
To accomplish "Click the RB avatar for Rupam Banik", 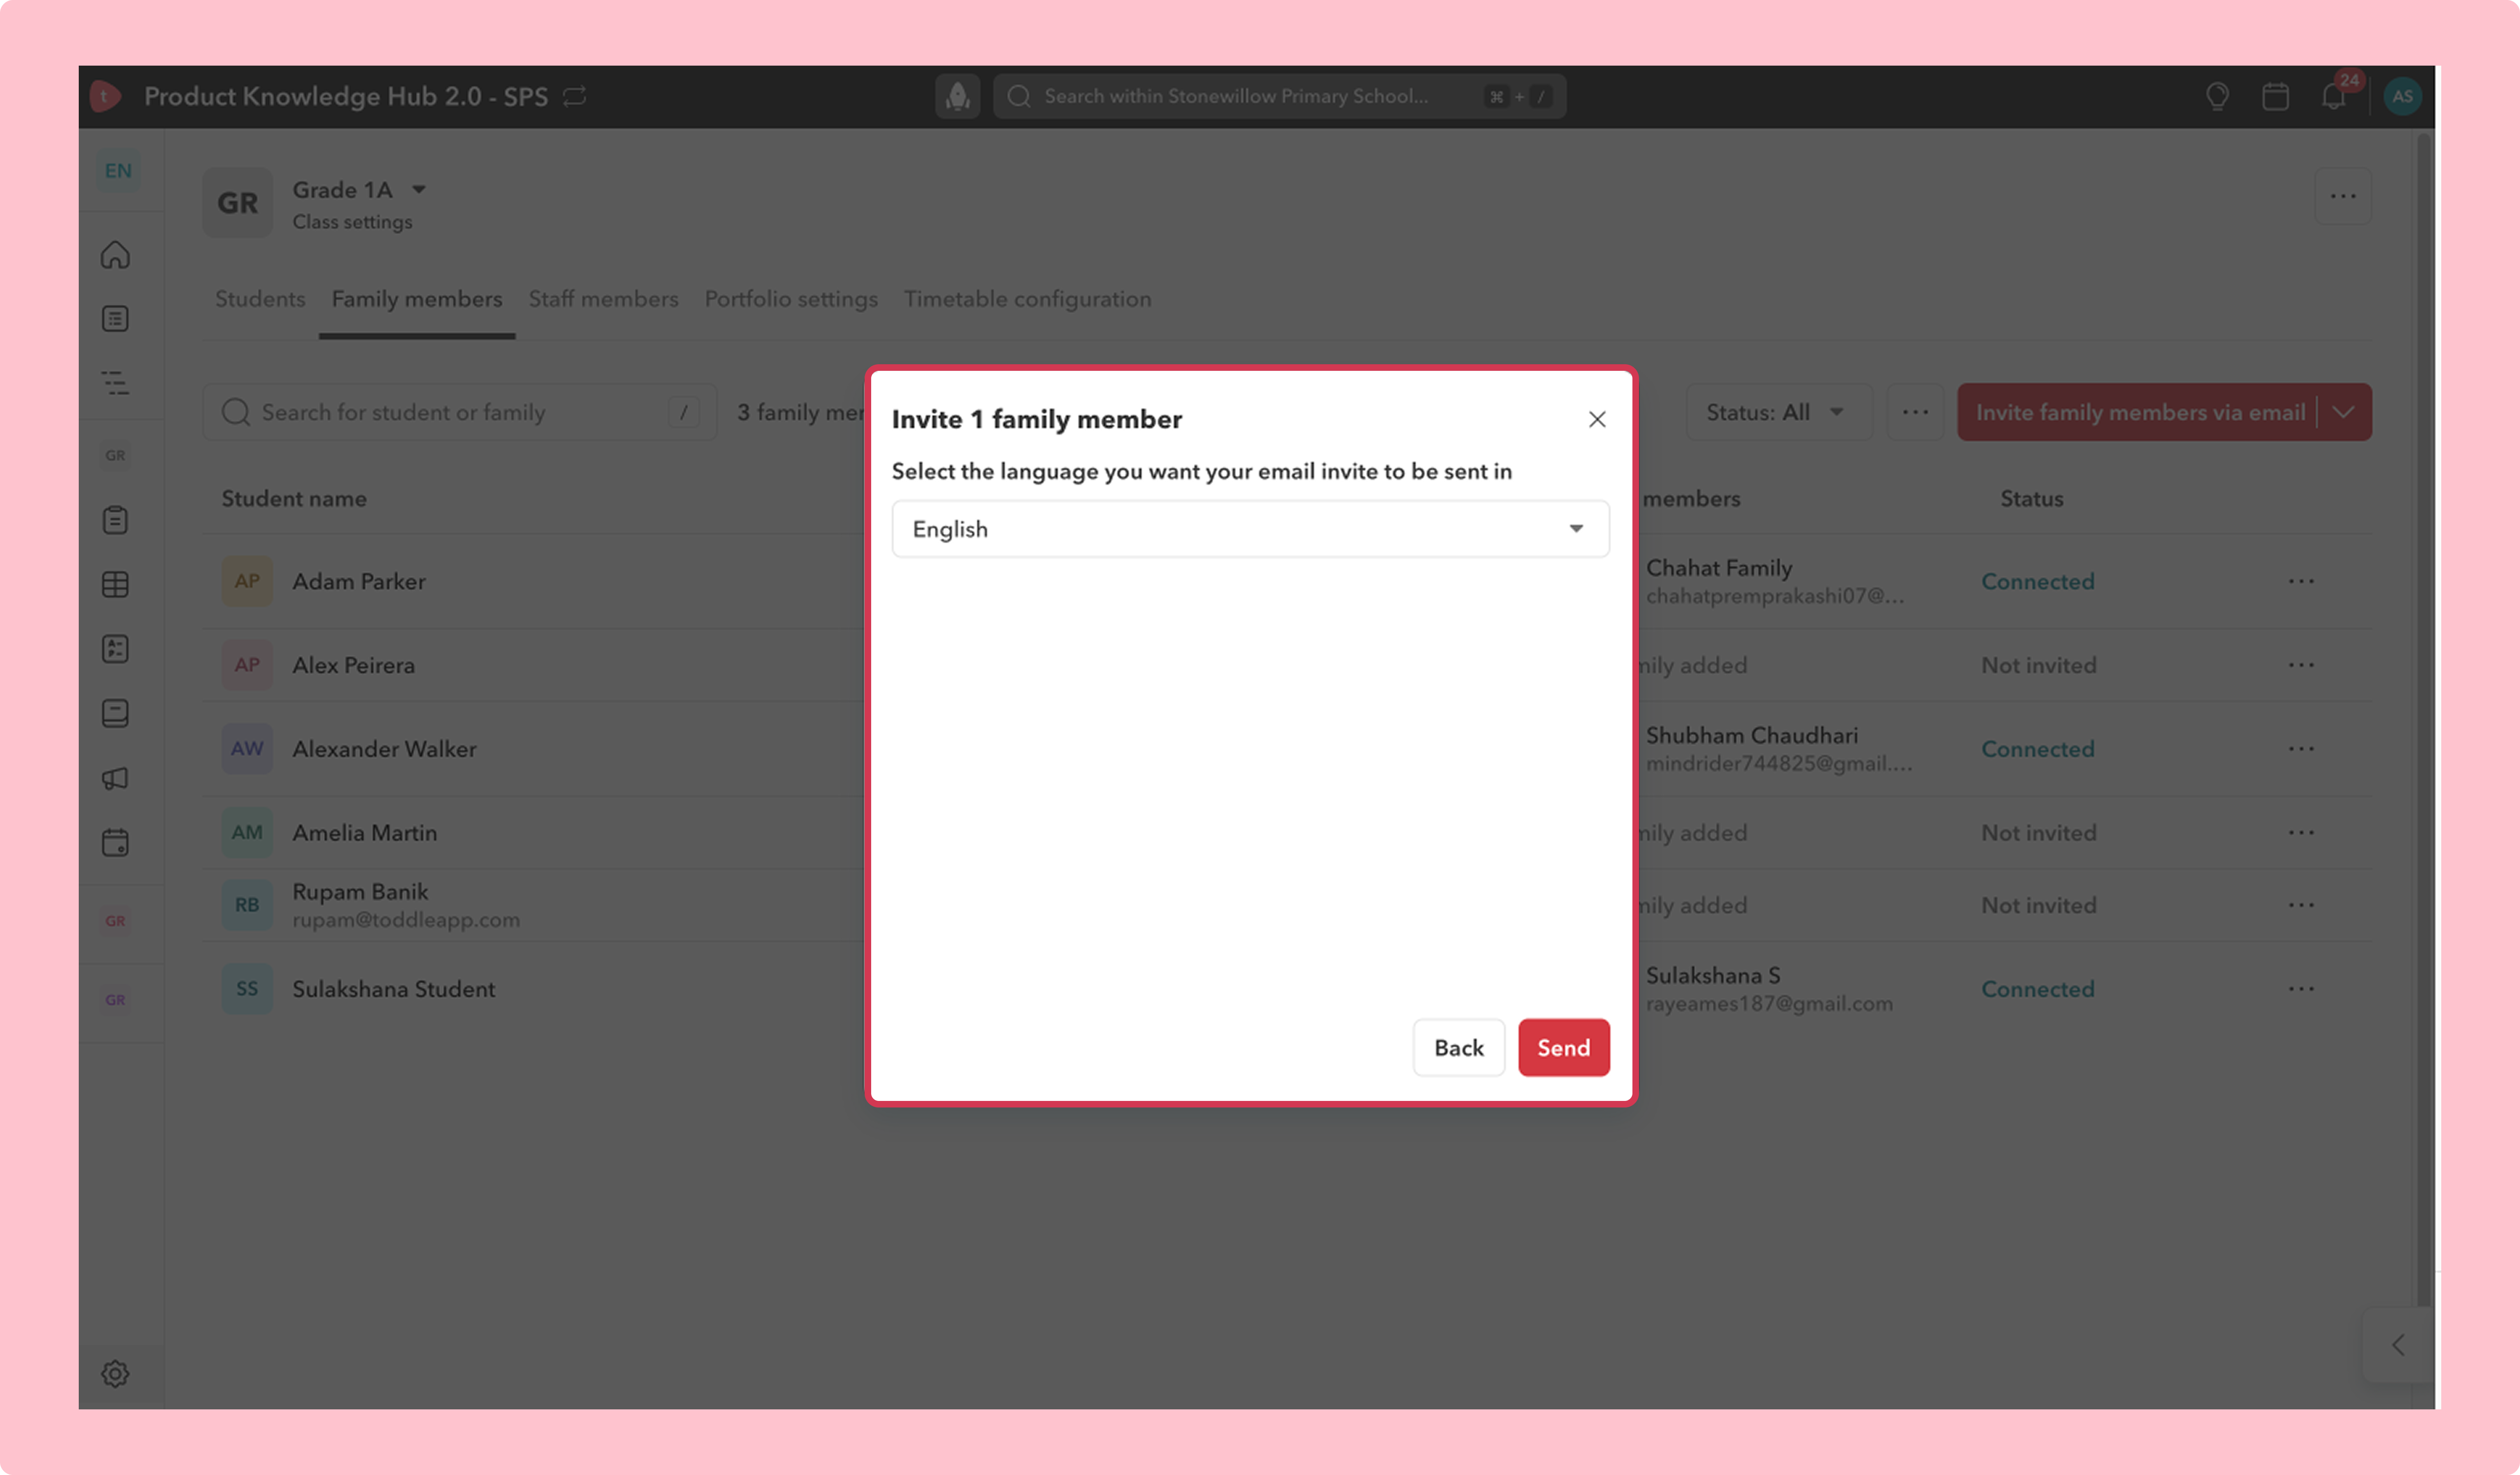I will pyautogui.click(x=247, y=905).
